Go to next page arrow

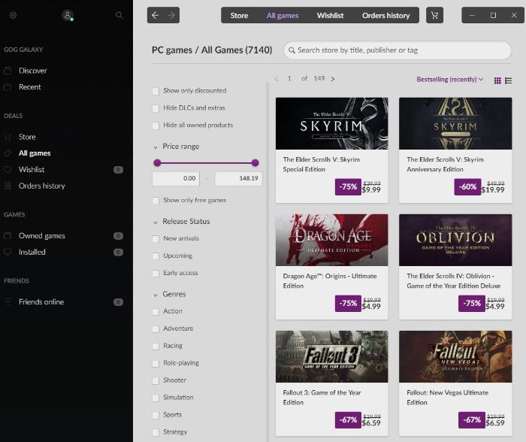point(333,79)
